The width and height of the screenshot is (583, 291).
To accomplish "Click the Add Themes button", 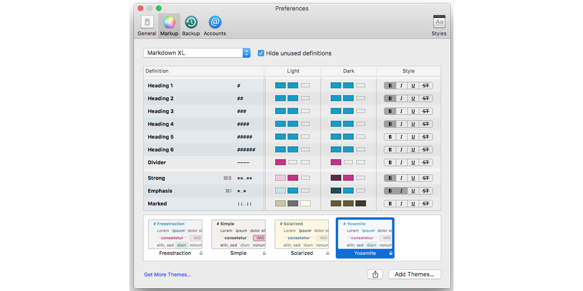I will 415,275.
